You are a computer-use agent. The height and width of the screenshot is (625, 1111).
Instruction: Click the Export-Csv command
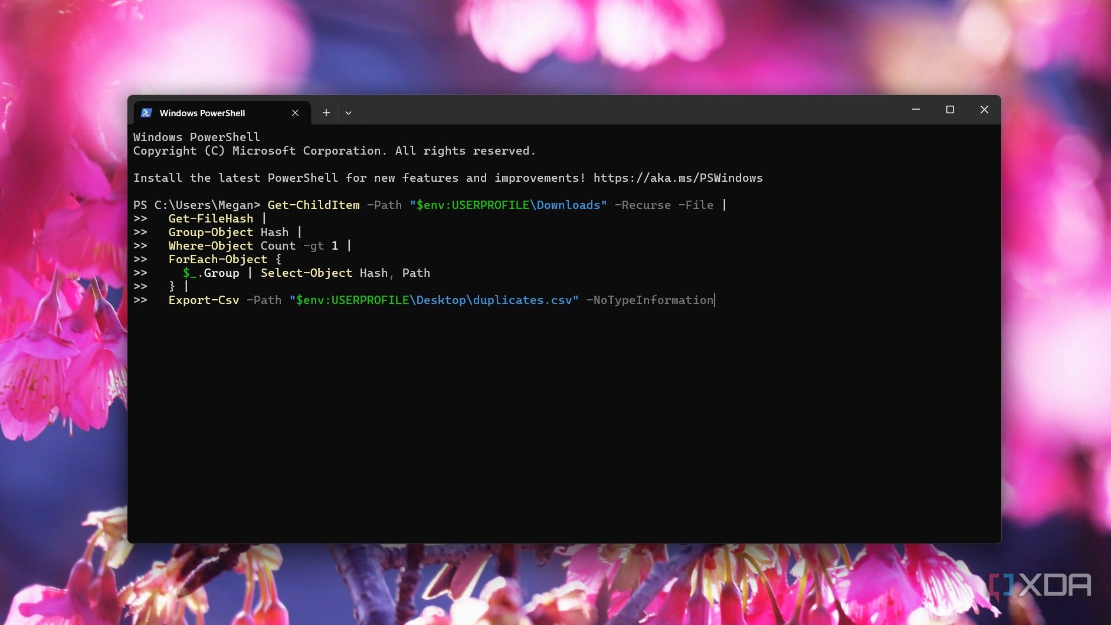pyautogui.click(x=204, y=300)
